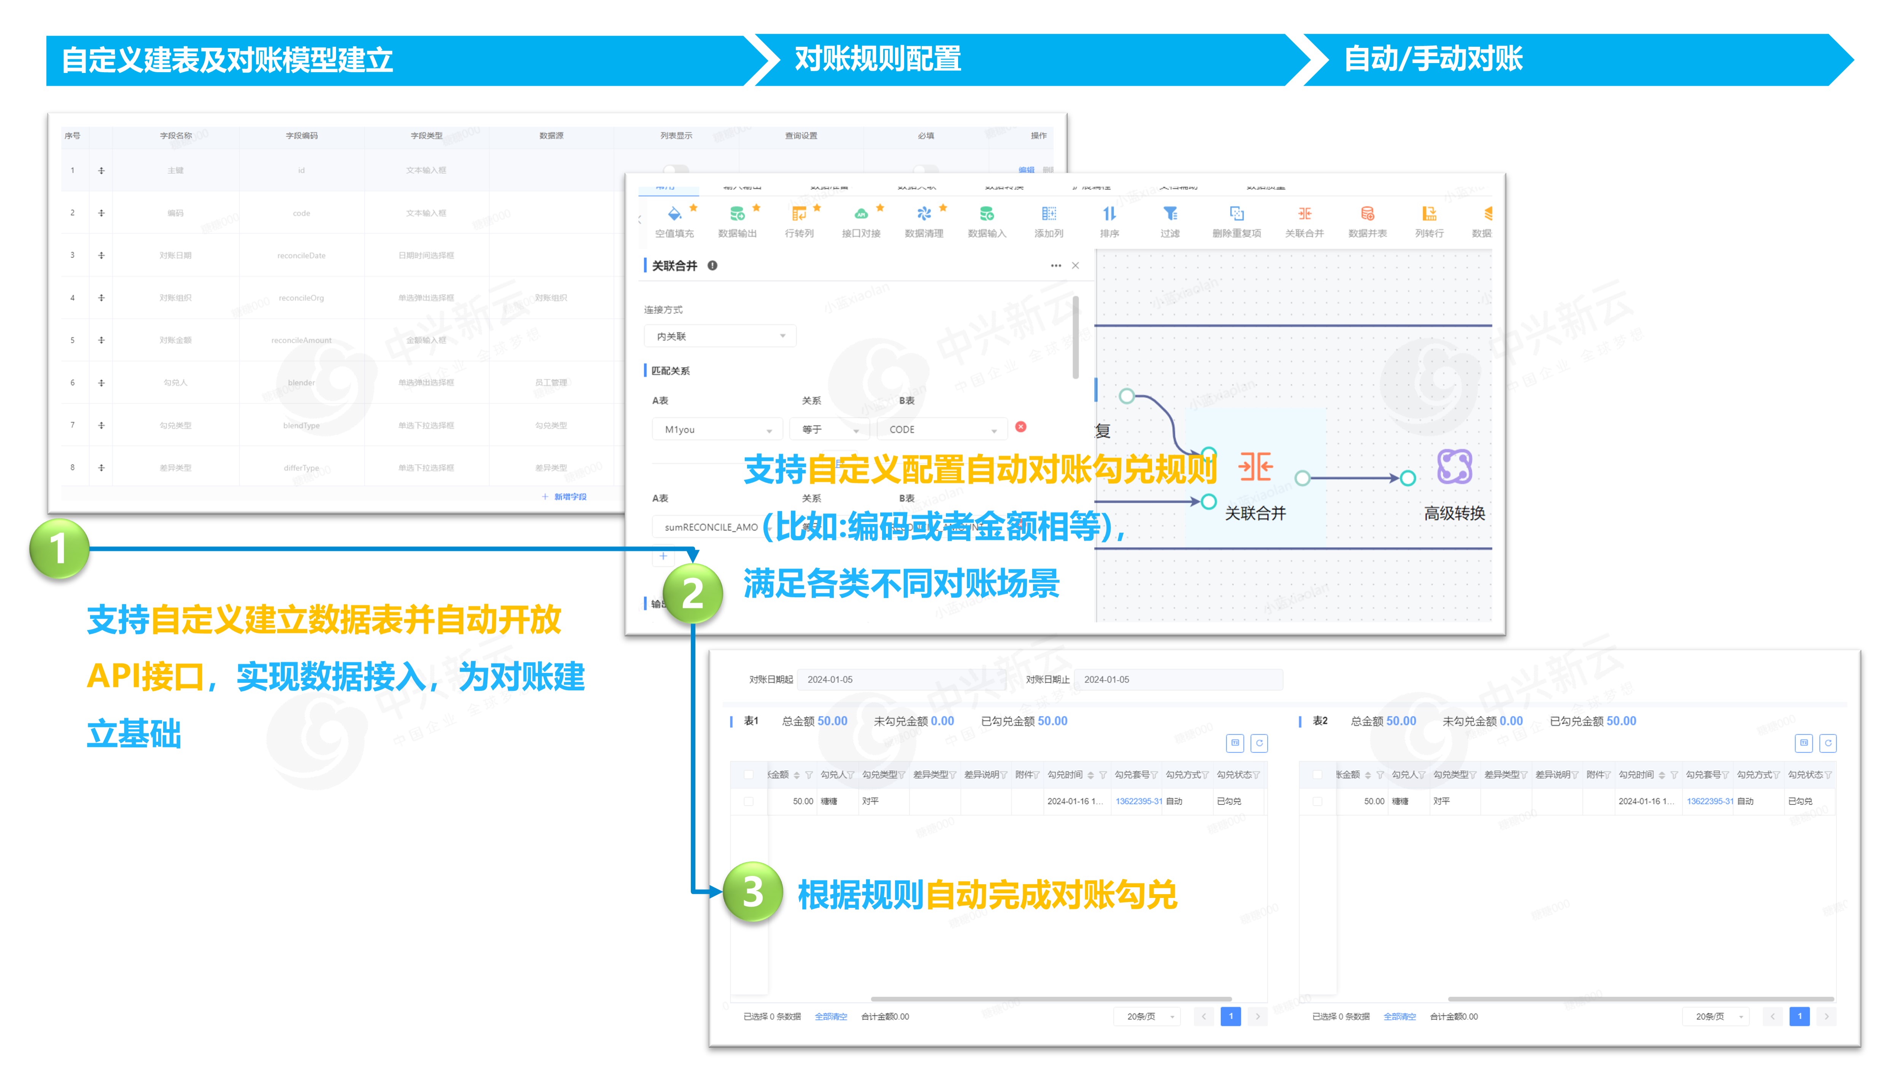
Task: Select the 排序 sort tool icon
Action: click(1109, 214)
